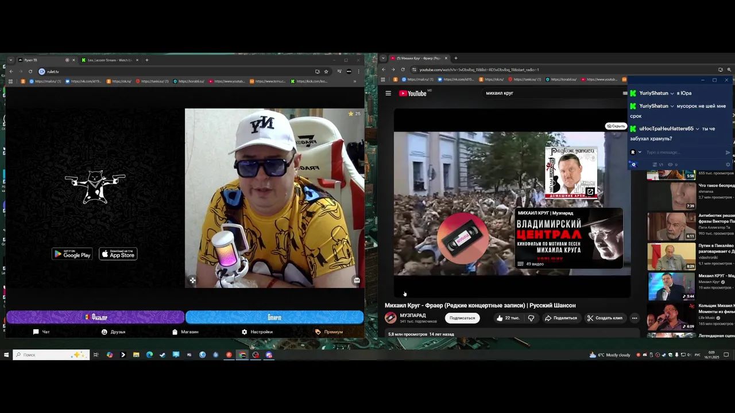Open the Владимирский Централ playlist card

coord(568,238)
